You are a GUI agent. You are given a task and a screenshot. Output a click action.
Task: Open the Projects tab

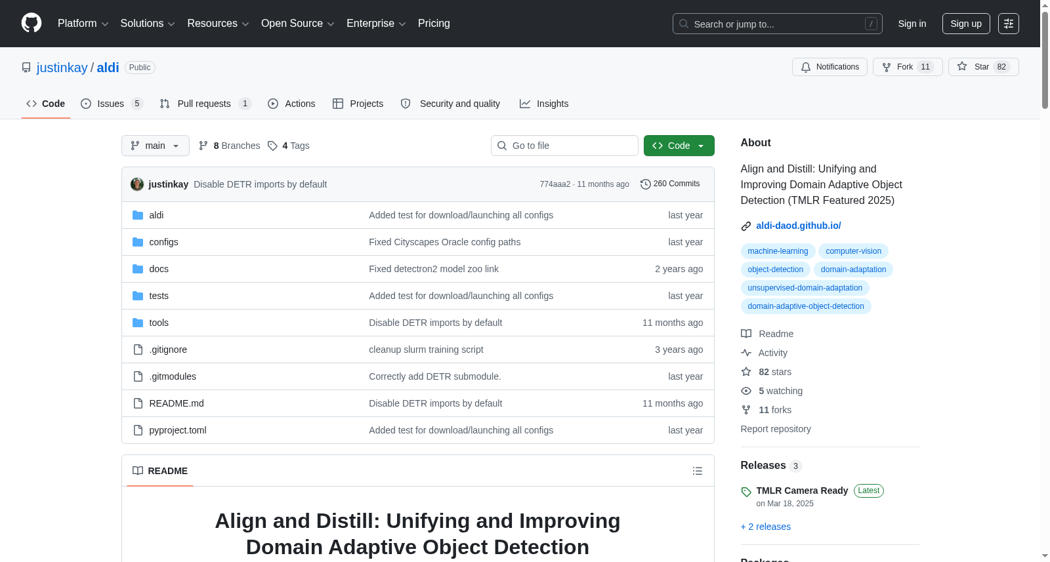point(358,104)
